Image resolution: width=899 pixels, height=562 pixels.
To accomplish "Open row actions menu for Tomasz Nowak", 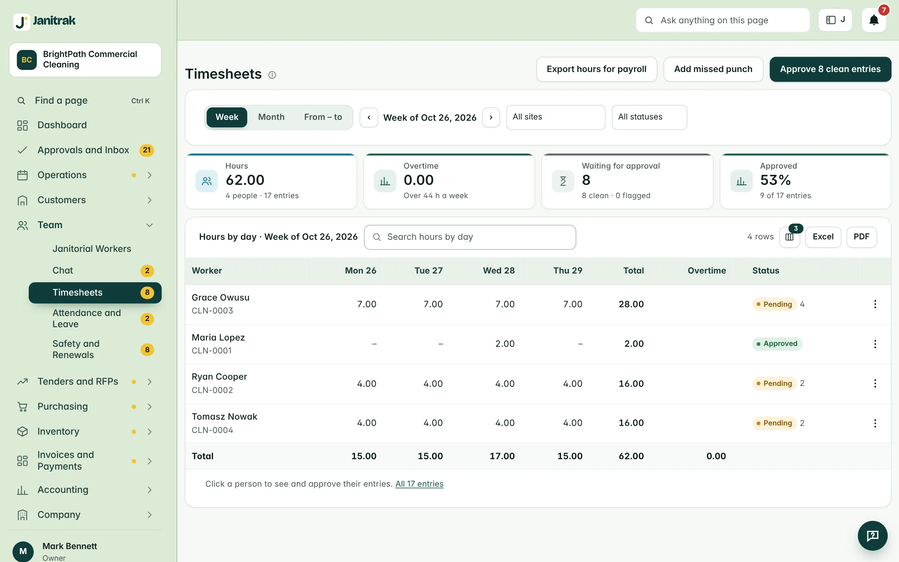I will [x=875, y=423].
